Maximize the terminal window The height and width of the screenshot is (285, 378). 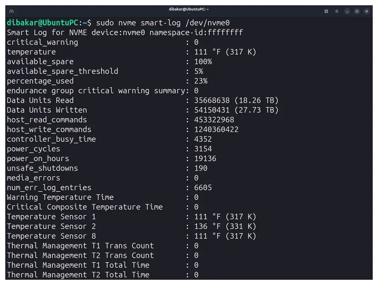(x=357, y=11)
